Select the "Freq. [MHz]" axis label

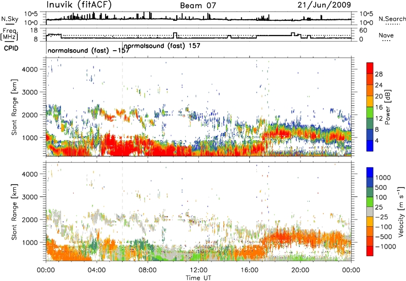pos(9,34)
